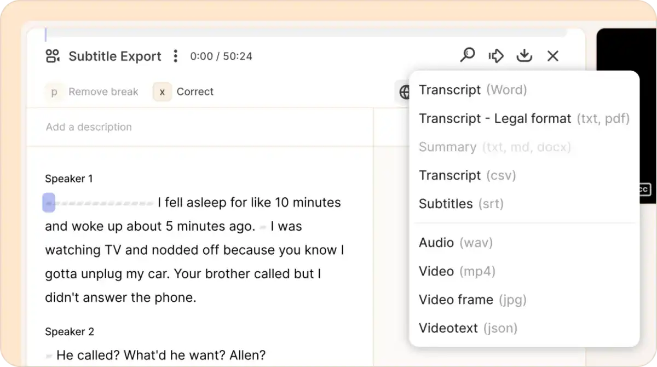
Task: Export Audio as wav
Action: pos(456,243)
